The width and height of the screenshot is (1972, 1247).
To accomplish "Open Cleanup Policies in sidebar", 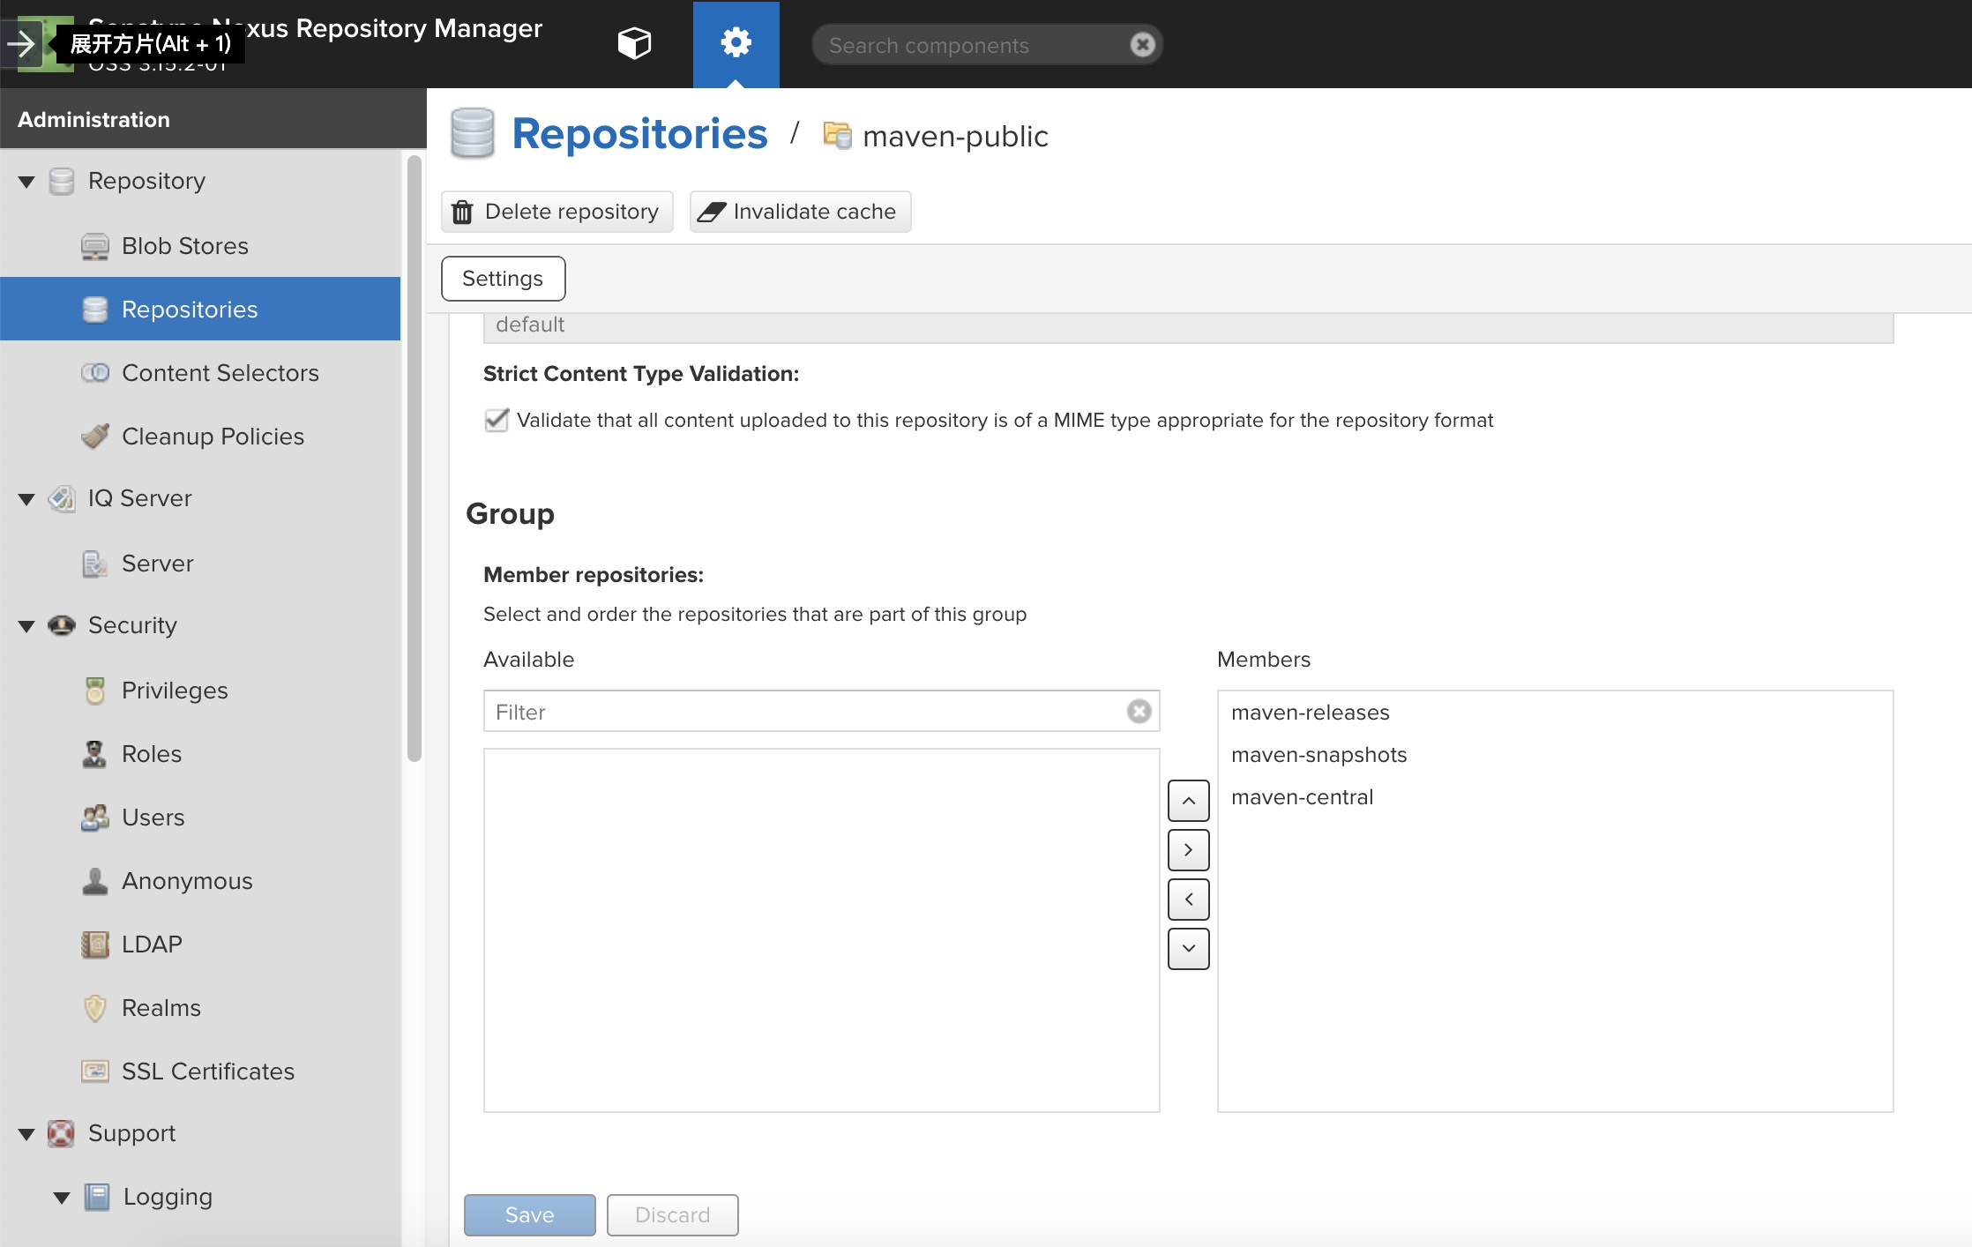I will [213, 437].
